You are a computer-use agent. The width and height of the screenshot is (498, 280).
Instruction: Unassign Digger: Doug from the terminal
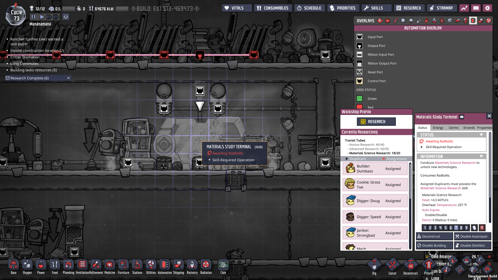coord(393,201)
